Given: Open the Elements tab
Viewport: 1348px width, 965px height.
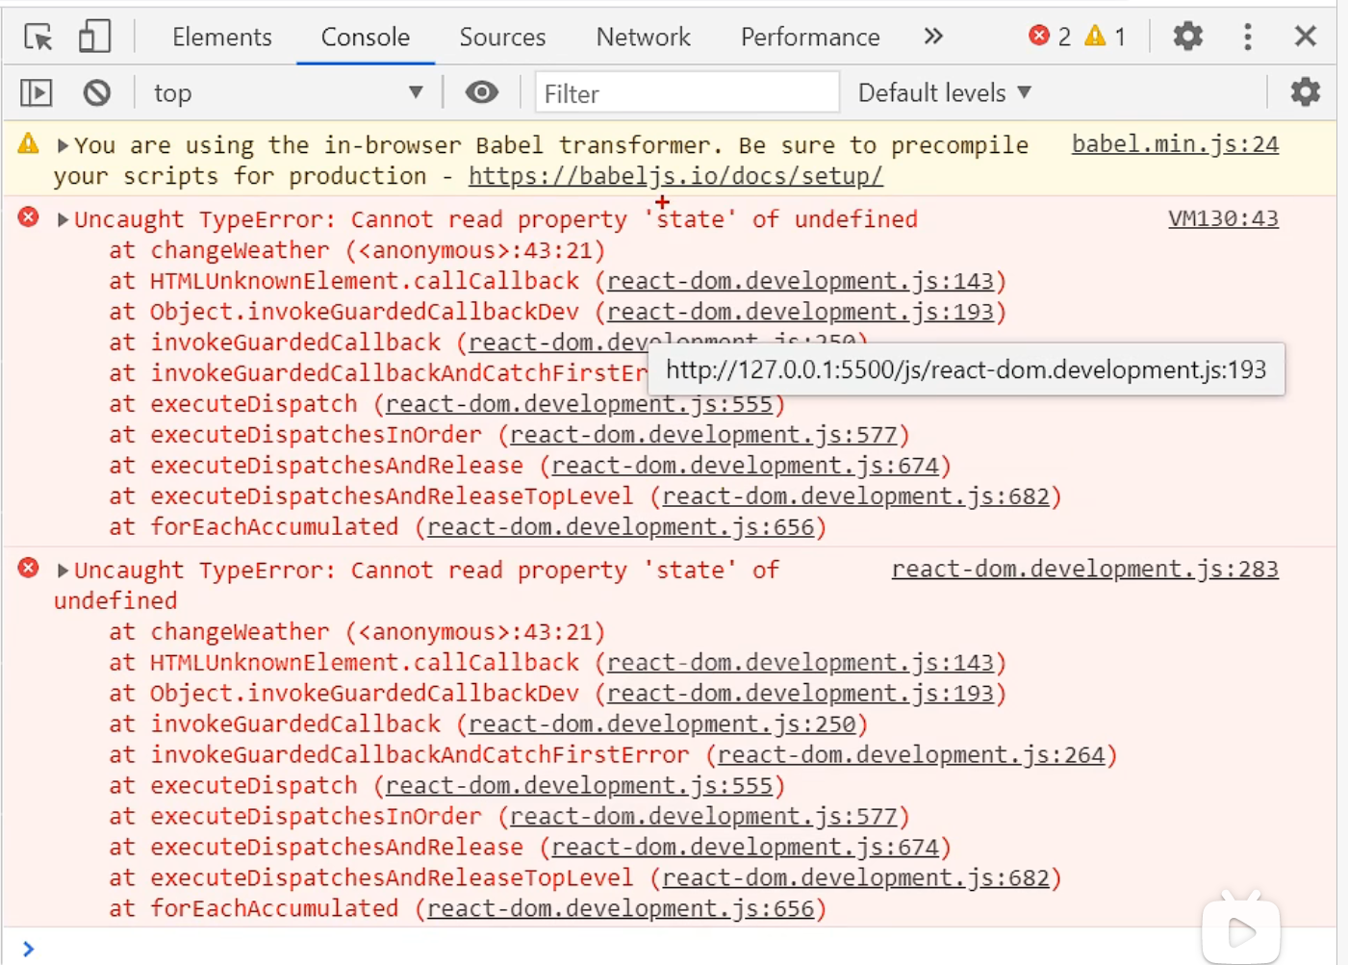Looking at the screenshot, I should [x=222, y=37].
